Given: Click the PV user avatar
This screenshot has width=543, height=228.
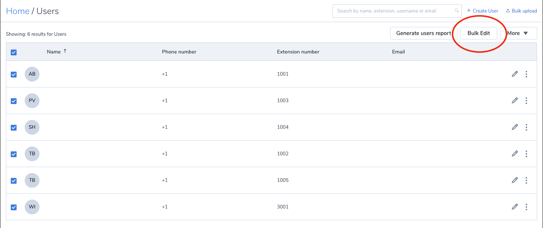Looking at the screenshot, I should 32,101.
